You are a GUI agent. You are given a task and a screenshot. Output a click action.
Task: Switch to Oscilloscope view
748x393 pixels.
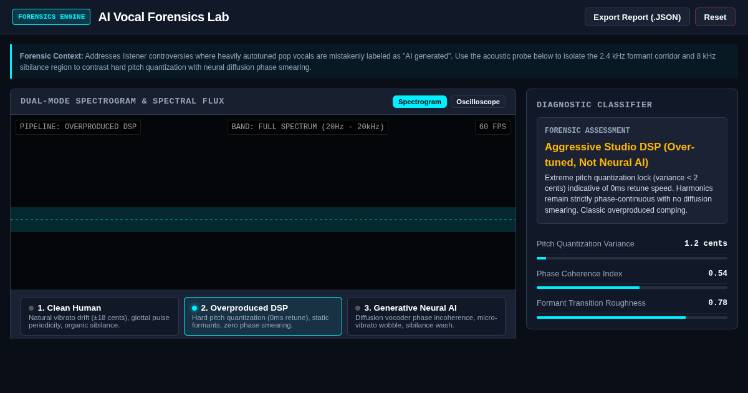[478, 102]
